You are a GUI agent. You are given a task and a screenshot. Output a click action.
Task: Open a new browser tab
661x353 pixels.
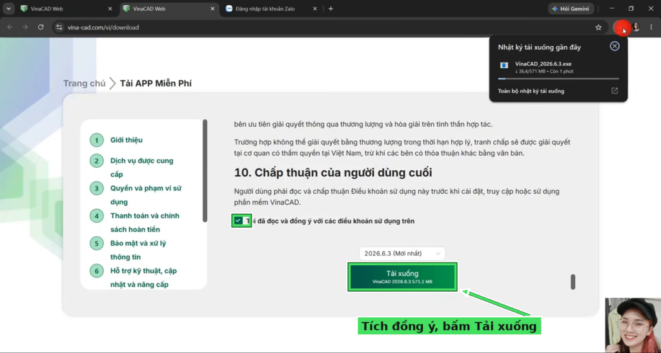click(x=331, y=8)
